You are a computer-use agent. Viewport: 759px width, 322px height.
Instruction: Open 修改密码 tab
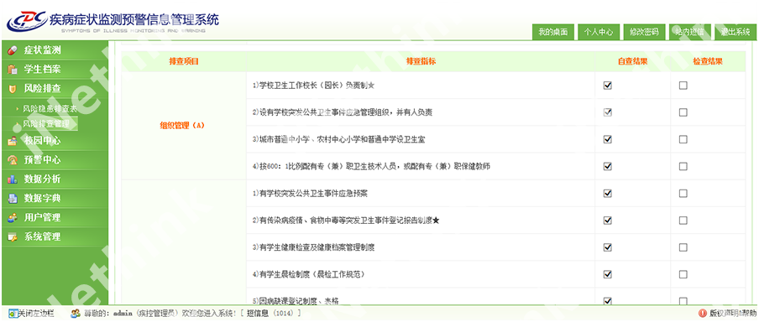click(x=644, y=32)
